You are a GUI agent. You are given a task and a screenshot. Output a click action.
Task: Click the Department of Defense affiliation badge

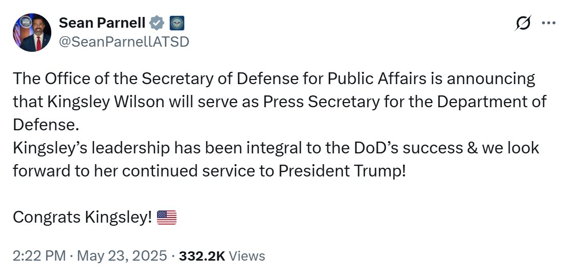176,23
